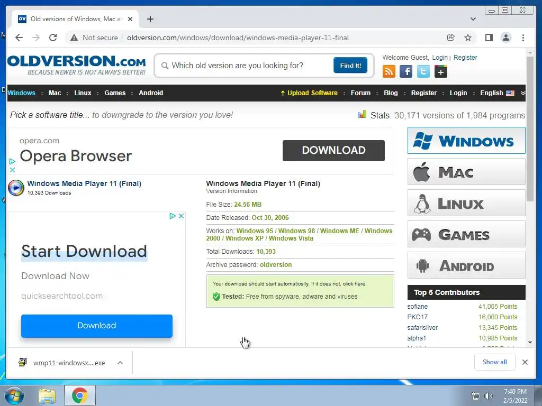Click the Windows Media Player icon
The height and width of the screenshot is (406, 542).
coord(16,188)
